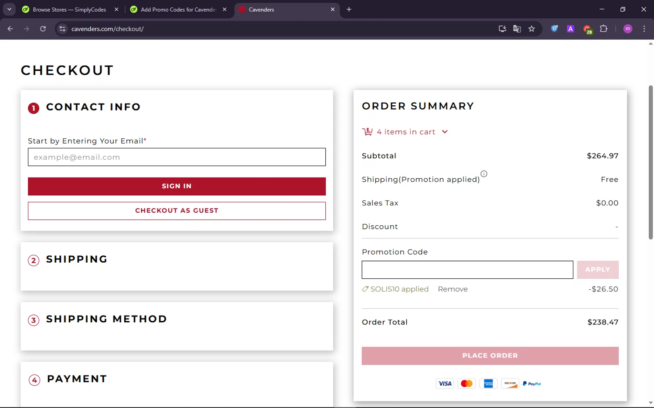Open the extension with badge 28
This screenshot has height=408, width=654.
[x=587, y=29]
